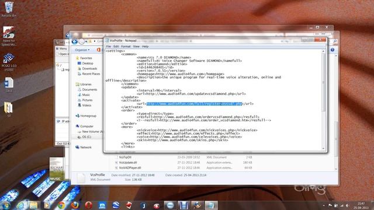374x210 pixels.
Task: Click the highlighted activate URL text
Action: point(194,104)
